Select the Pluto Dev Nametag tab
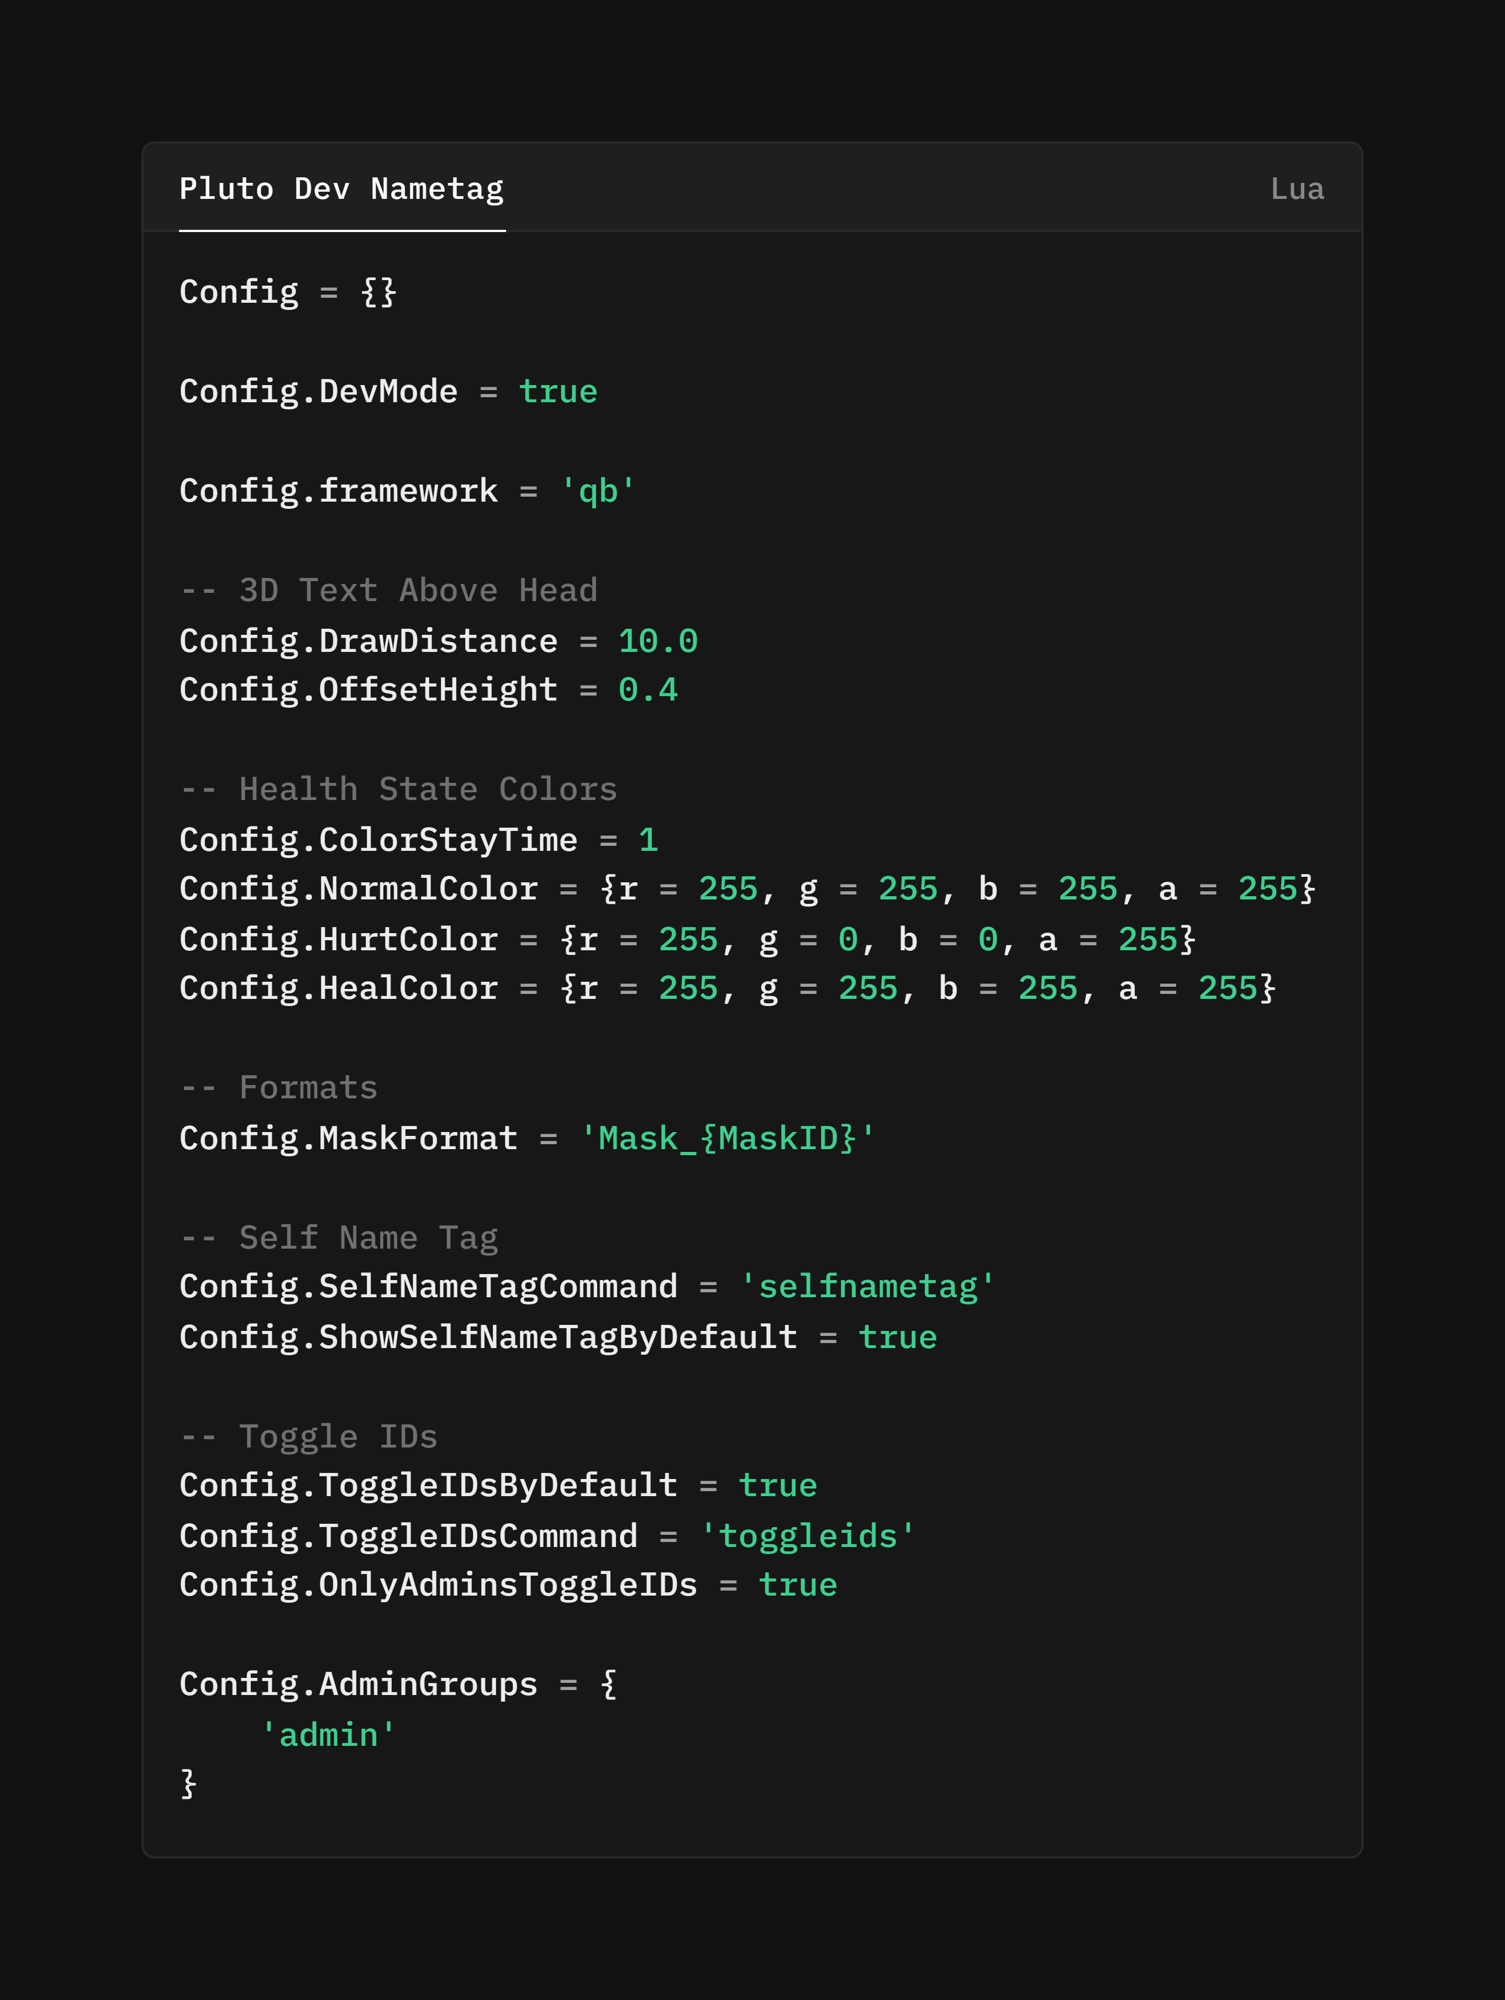The height and width of the screenshot is (2000, 1505). pyautogui.click(x=341, y=189)
